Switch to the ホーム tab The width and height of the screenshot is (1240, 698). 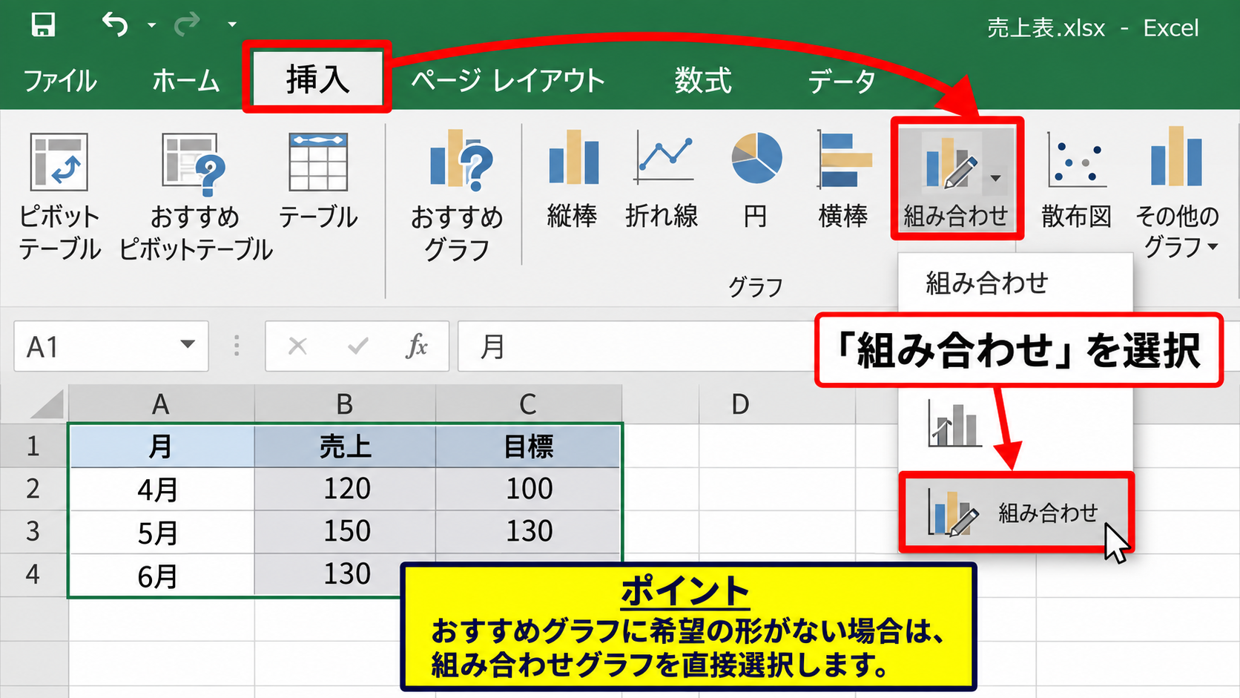[186, 80]
